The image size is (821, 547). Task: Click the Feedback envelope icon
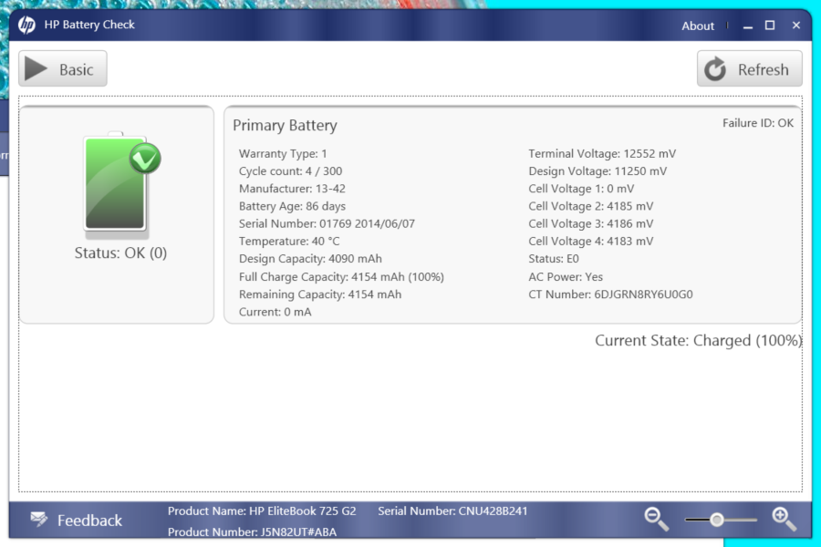click(x=39, y=520)
